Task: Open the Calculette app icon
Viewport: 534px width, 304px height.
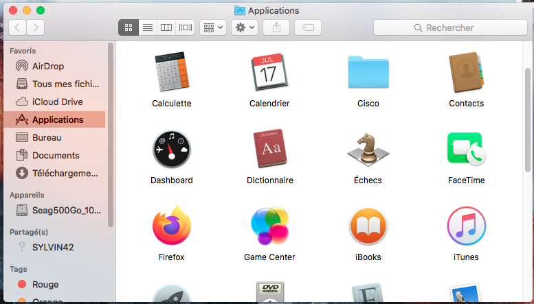Action: [171, 73]
